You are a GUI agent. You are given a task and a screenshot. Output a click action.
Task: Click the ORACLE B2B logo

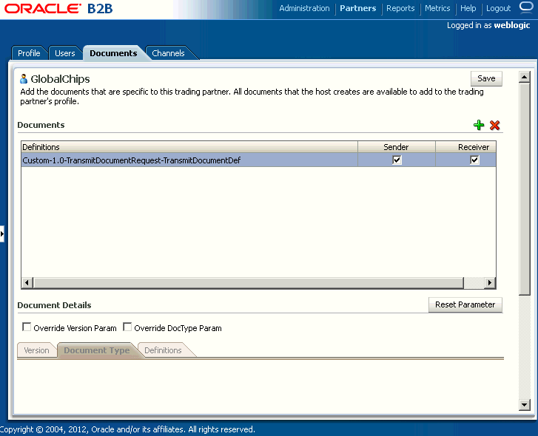tap(58, 9)
